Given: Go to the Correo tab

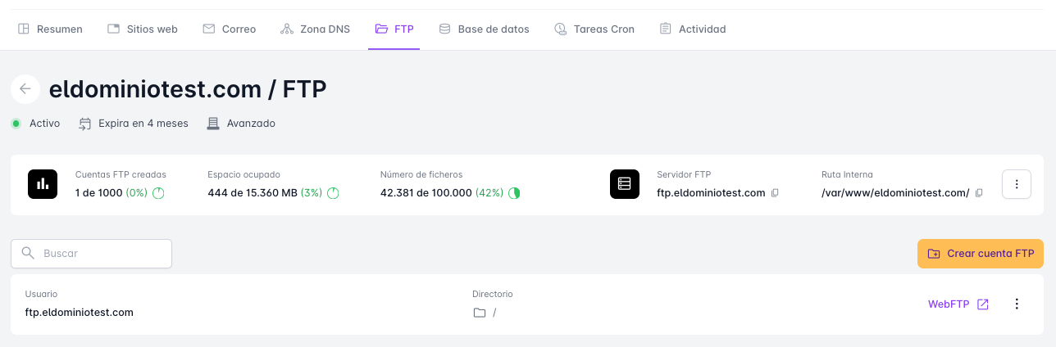Looking at the screenshot, I should pos(229,29).
